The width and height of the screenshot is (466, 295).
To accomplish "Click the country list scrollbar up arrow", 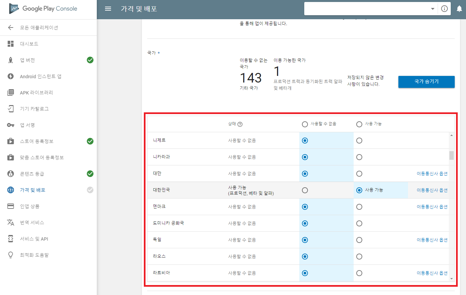I will pos(451,135).
